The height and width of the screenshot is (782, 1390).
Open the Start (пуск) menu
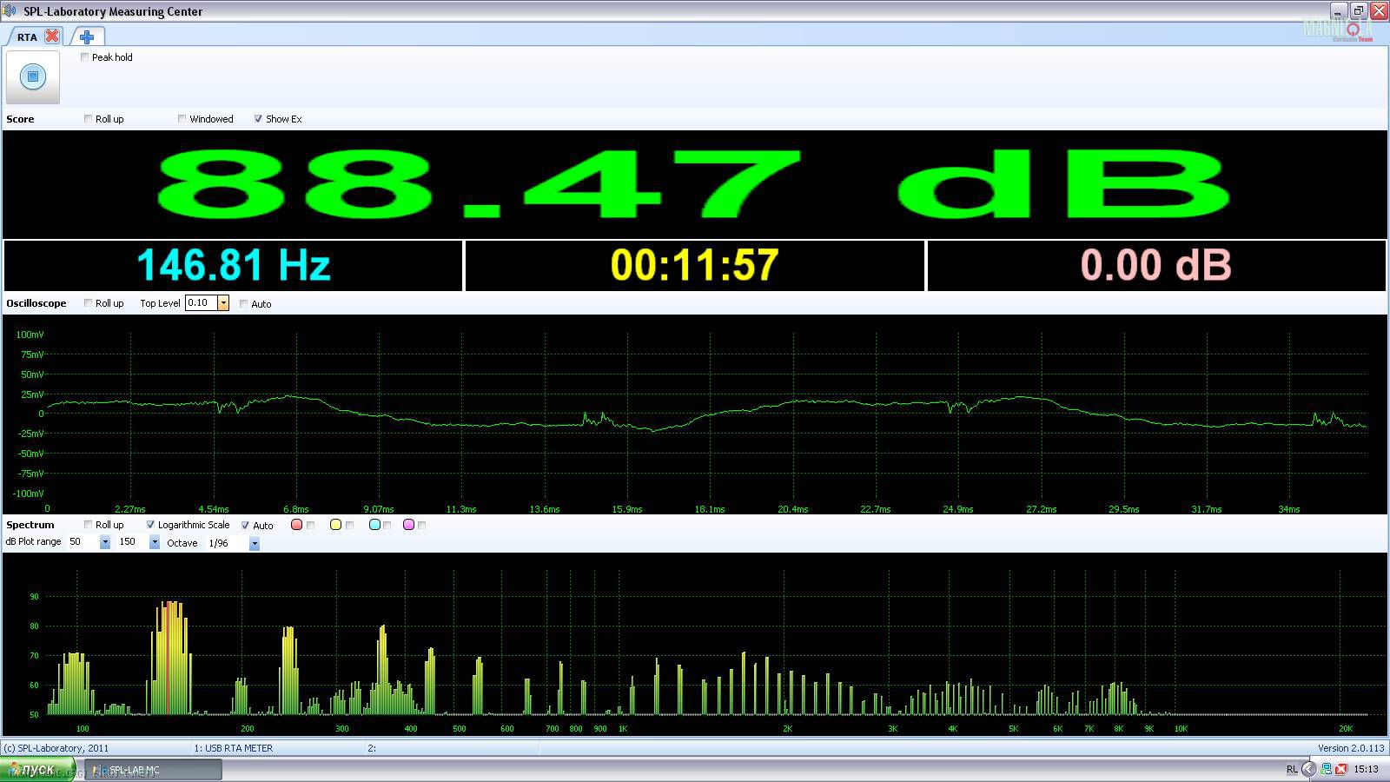[x=37, y=770]
